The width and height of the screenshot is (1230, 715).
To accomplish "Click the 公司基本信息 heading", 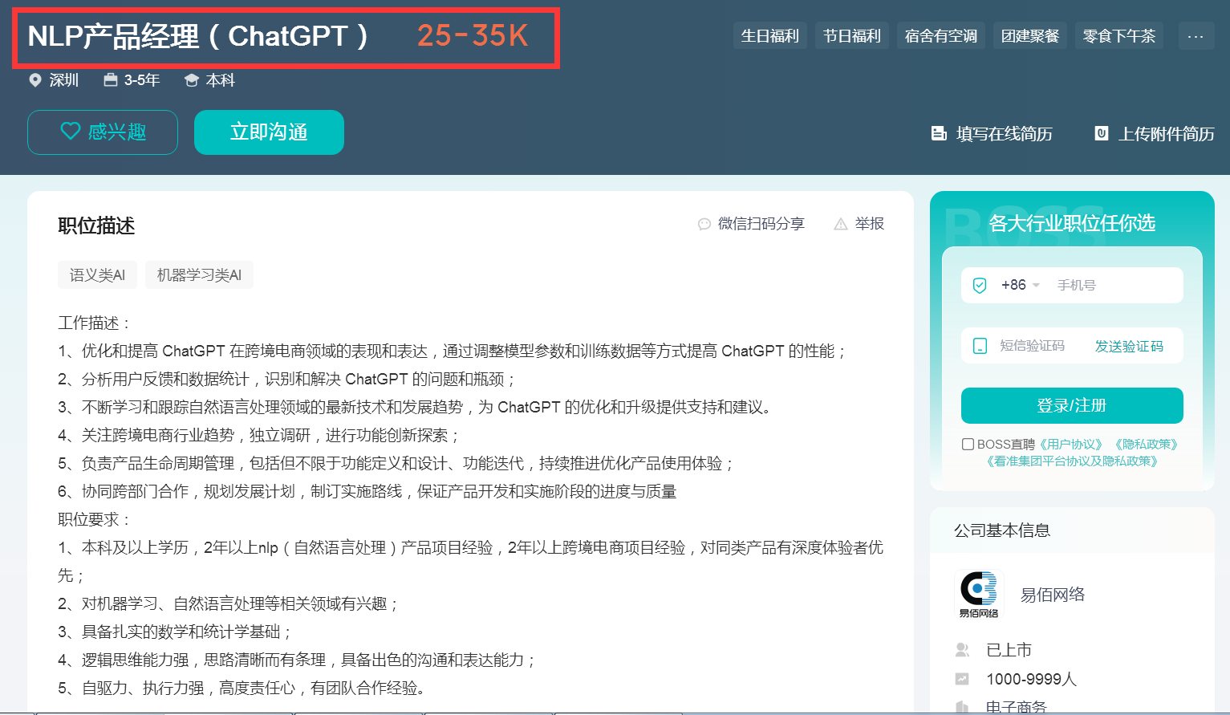I will (x=1002, y=530).
